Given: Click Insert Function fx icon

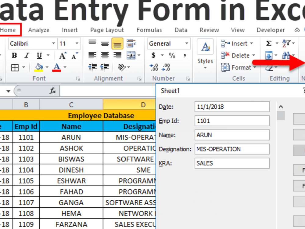Looking at the screenshot, I should (x=53, y=91).
